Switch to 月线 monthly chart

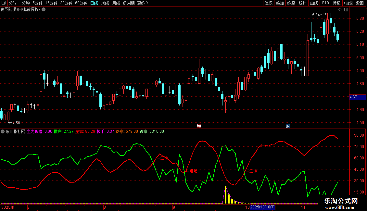[x=116, y=3]
